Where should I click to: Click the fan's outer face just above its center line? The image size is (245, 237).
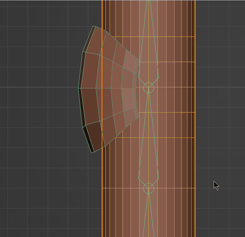click(89, 71)
